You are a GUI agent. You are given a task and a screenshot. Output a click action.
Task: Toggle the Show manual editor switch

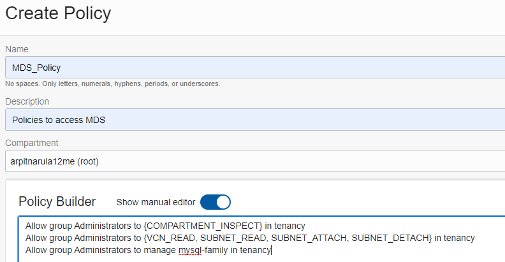tap(215, 202)
